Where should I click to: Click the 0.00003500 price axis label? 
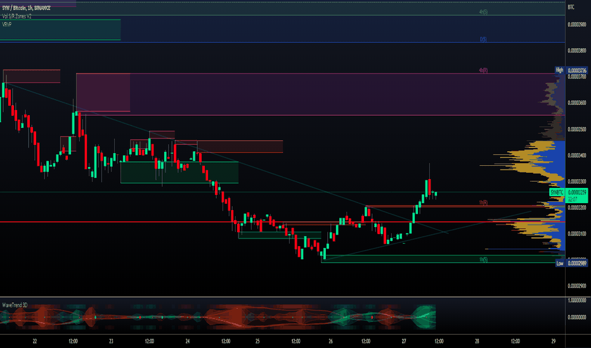click(576, 129)
